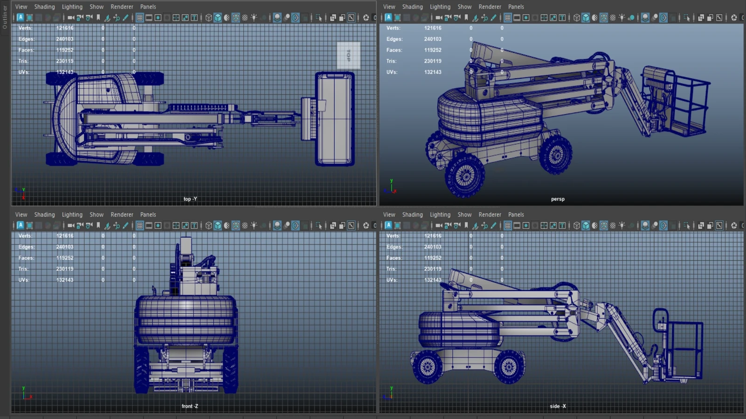The width and height of the screenshot is (746, 419).
Task: Toggle Film Gate in the side -X panel
Action: tap(517, 225)
